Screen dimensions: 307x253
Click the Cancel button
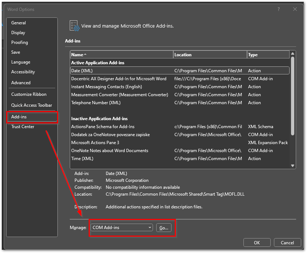coord(287,242)
